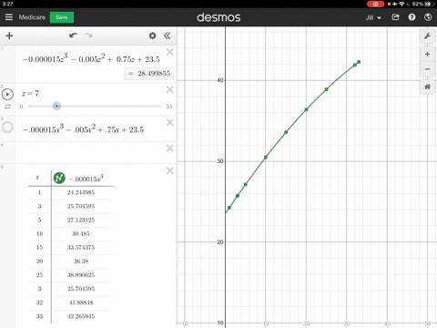Edit the slider upper limit 33
Image resolution: width=437 pixels, height=328 pixels.
pyautogui.click(x=169, y=107)
